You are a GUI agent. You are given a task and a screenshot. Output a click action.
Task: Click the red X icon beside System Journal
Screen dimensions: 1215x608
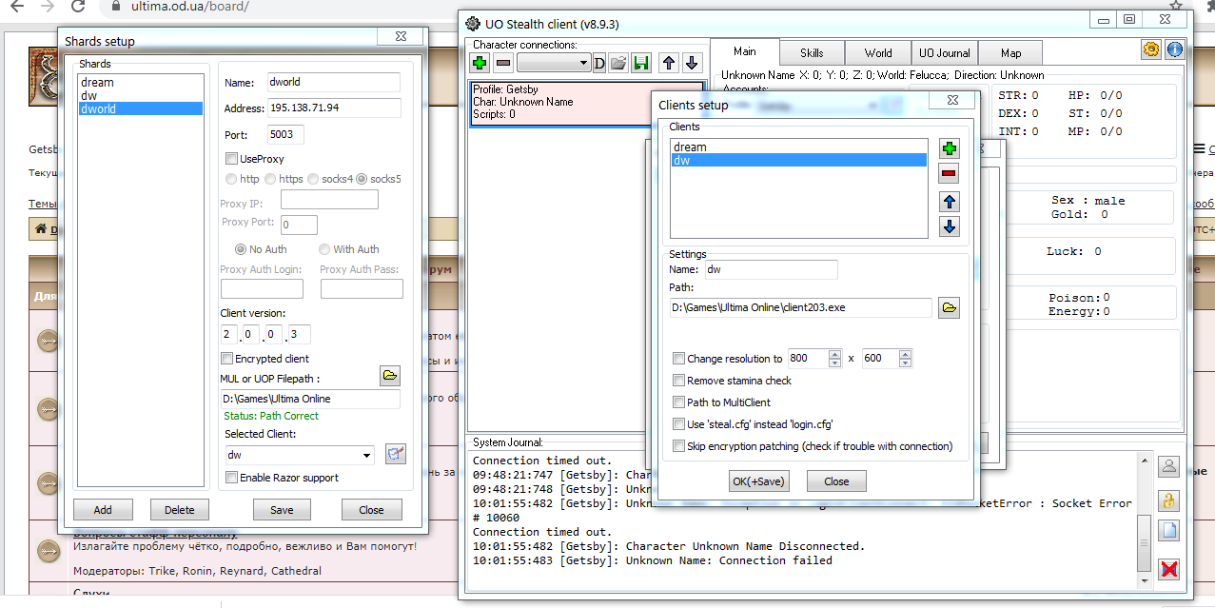[1169, 569]
